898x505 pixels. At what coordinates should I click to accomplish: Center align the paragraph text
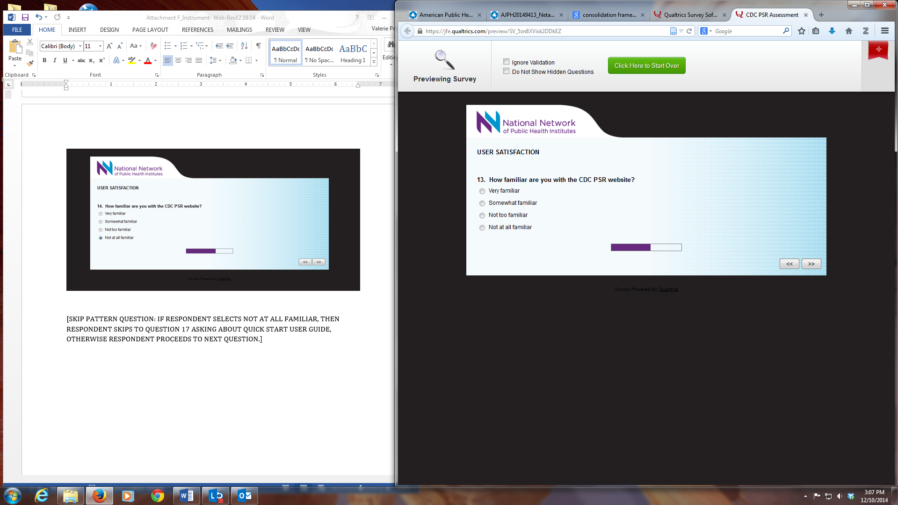178,60
